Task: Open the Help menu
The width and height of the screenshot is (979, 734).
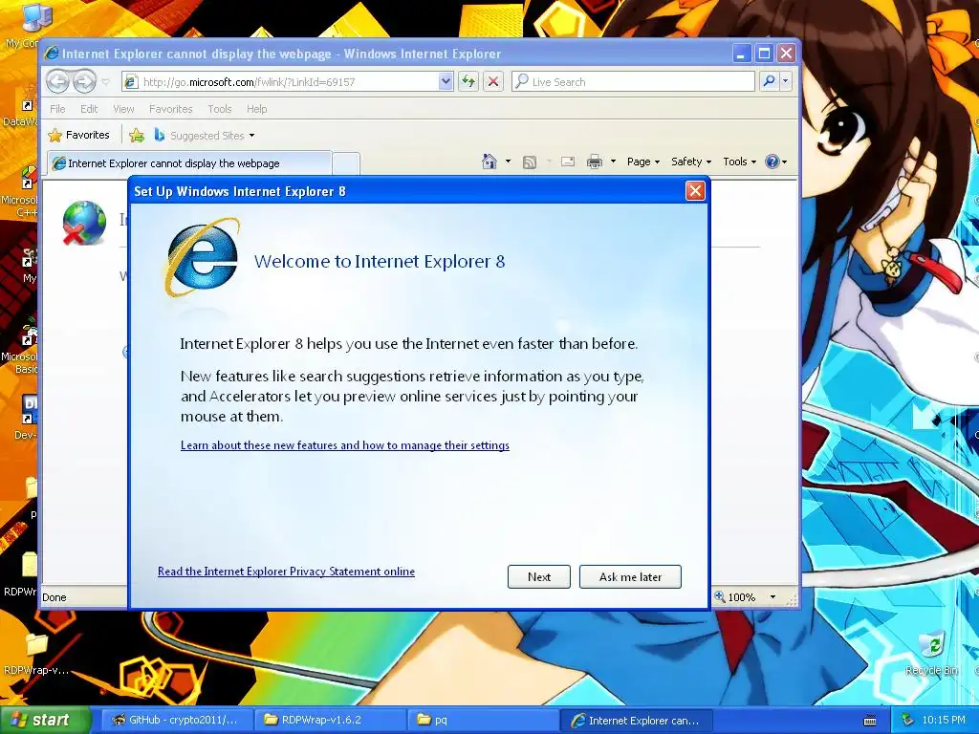Action: pos(256,109)
